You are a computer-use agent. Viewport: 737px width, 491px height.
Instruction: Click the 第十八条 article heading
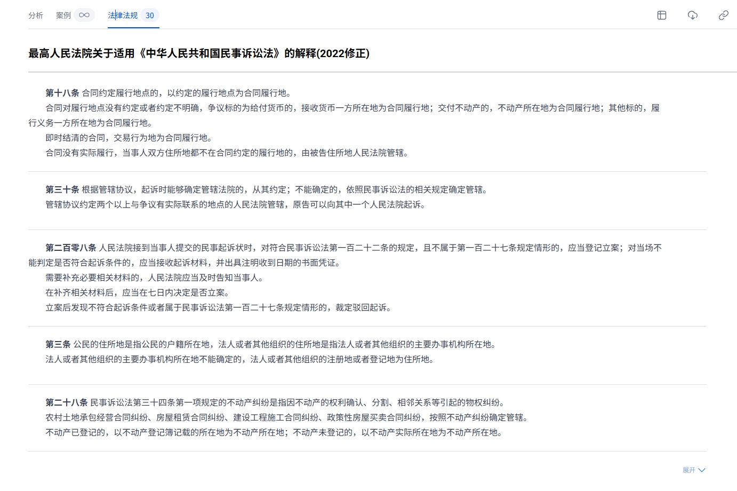pyautogui.click(x=62, y=93)
